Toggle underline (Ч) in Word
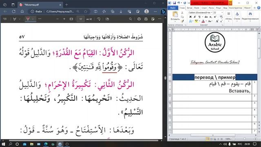Viewport: 261px width, 147px height. coord(199,17)
